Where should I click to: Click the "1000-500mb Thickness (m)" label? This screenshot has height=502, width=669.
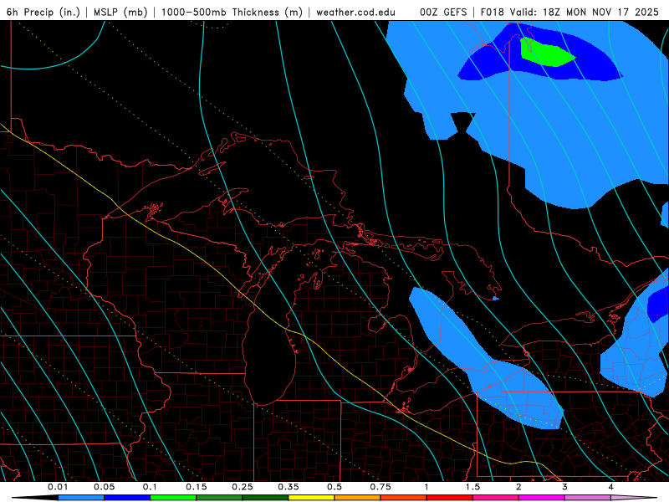[232, 12]
